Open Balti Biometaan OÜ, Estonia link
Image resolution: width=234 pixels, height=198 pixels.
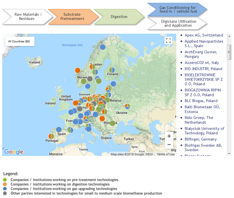pos(202,109)
